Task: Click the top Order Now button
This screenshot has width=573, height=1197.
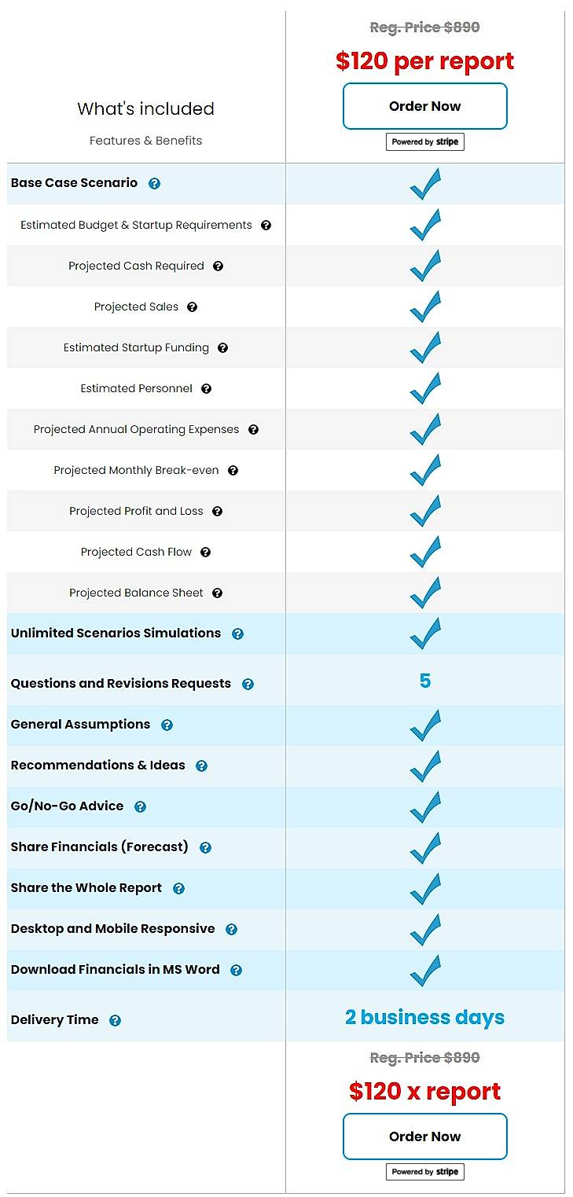Action: point(424,106)
